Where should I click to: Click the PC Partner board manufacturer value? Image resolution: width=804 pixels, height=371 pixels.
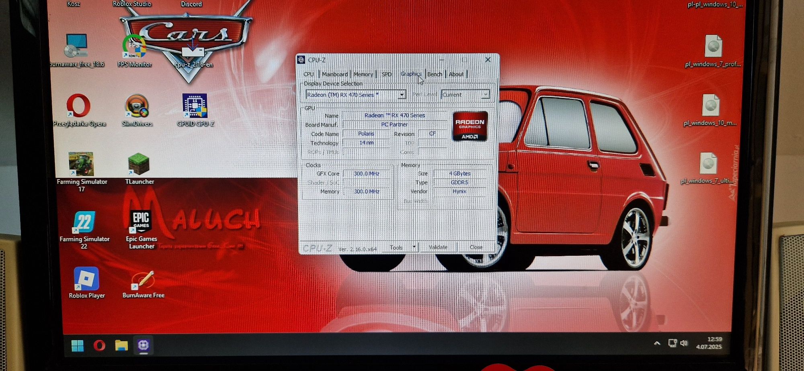coord(394,124)
